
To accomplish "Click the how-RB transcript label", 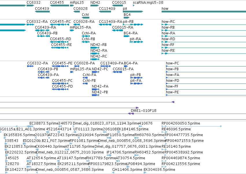I will 168,27.
